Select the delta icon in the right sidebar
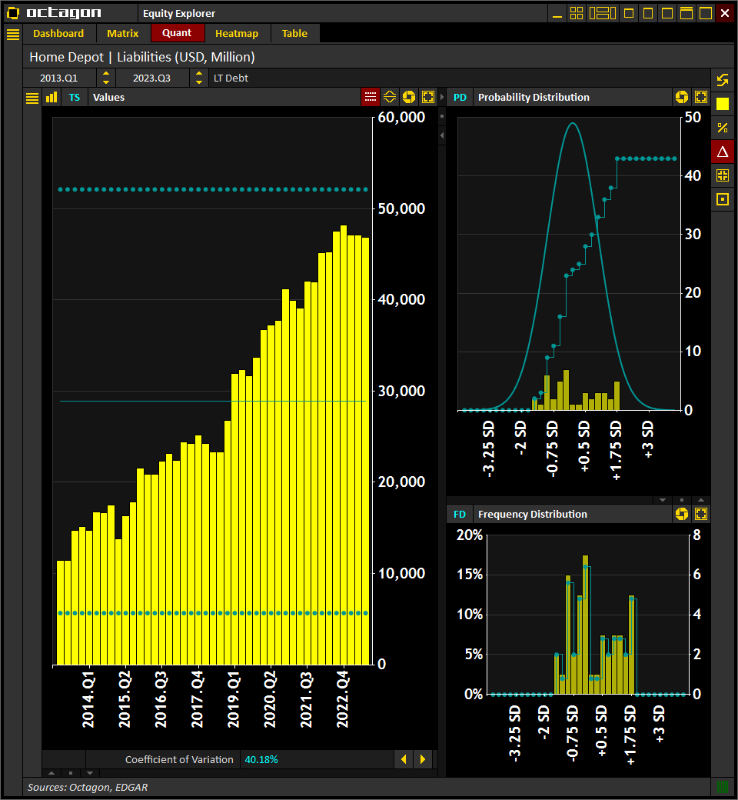Screen dimensions: 738x800 point(723,152)
